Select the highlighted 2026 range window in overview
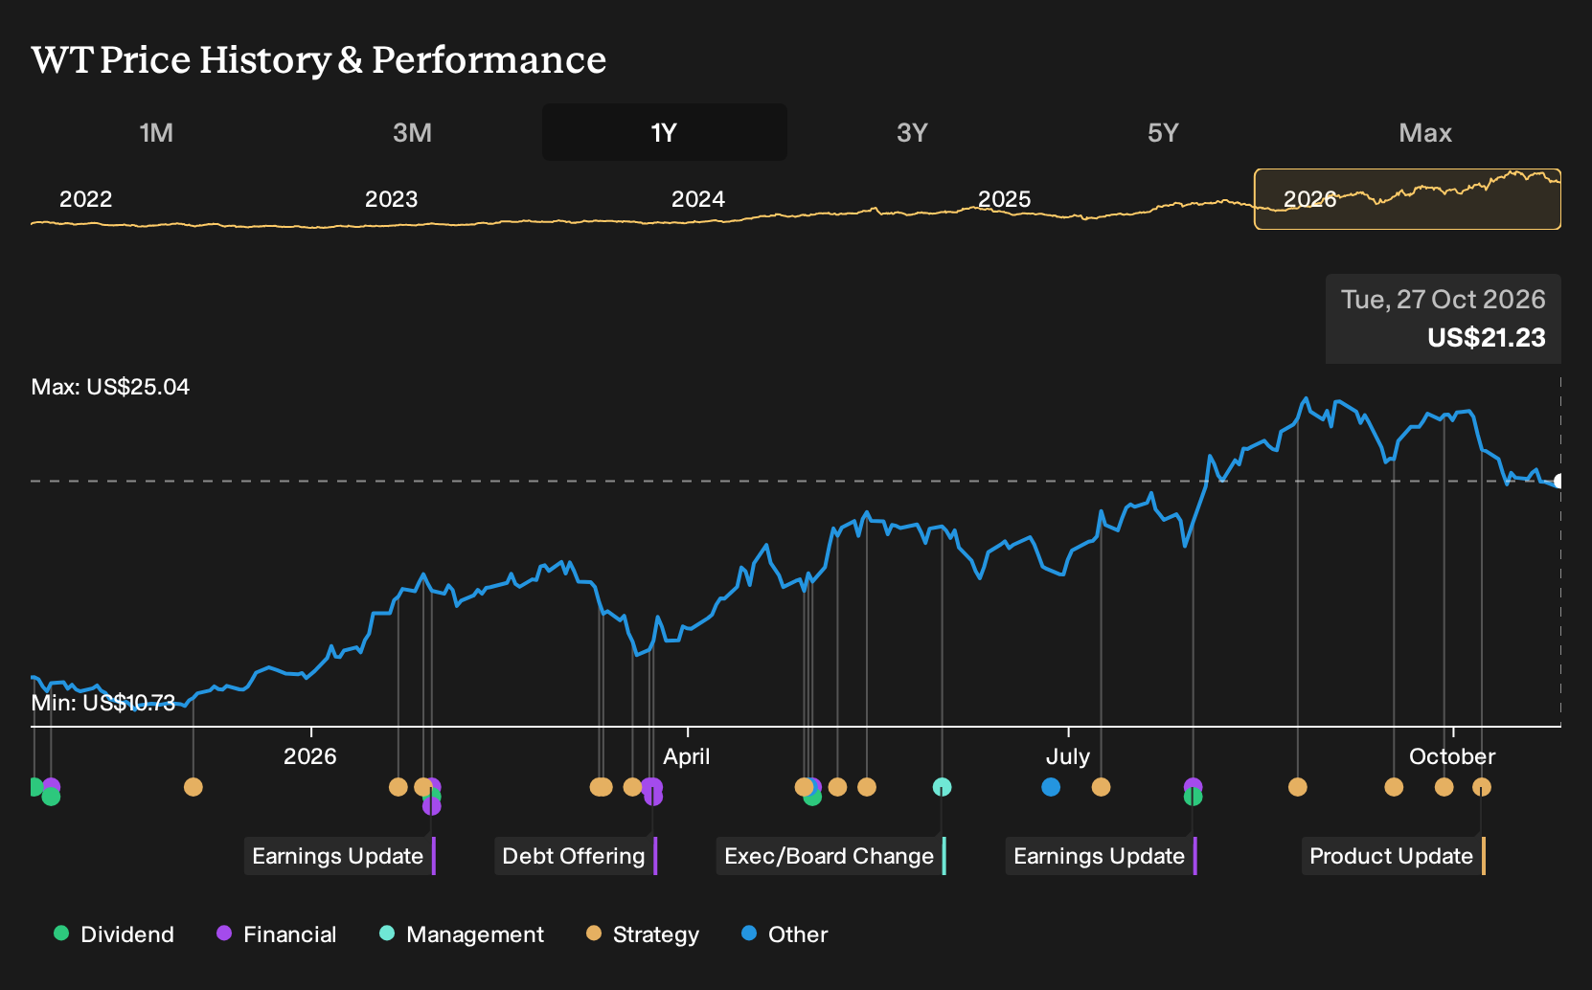The height and width of the screenshot is (990, 1592). pyautogui.click(x=1407, y=199)
